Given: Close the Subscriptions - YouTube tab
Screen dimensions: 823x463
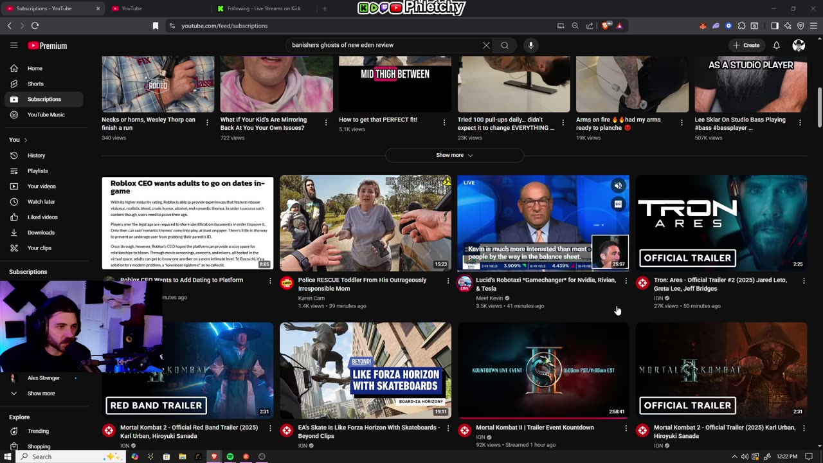Looking at the screenshot, I should point(98,8).
